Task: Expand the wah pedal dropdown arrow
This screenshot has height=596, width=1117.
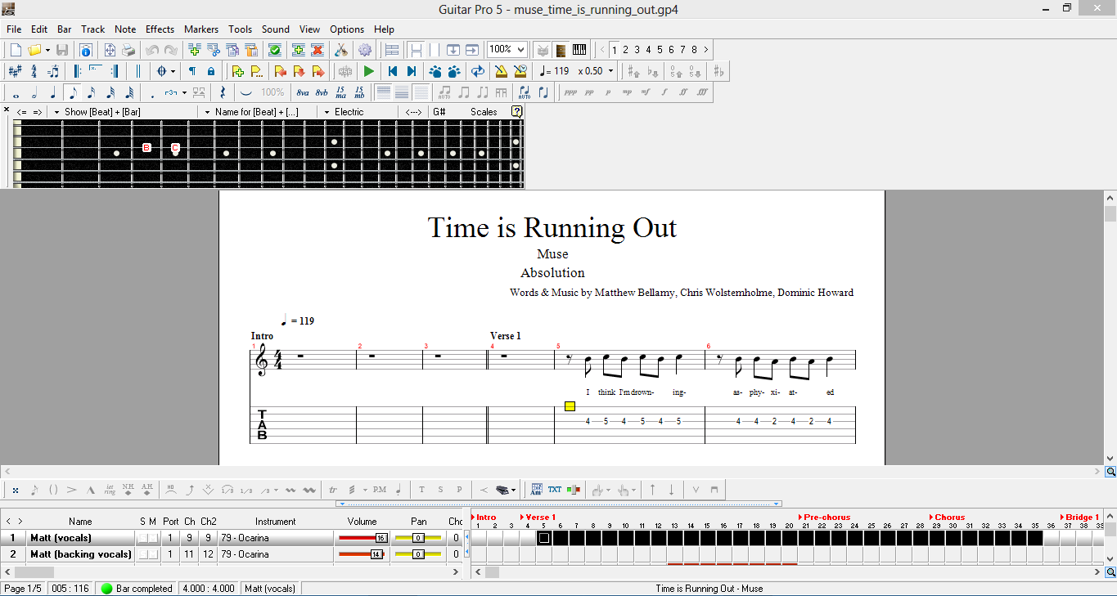Action: click(x=514, y=490)
